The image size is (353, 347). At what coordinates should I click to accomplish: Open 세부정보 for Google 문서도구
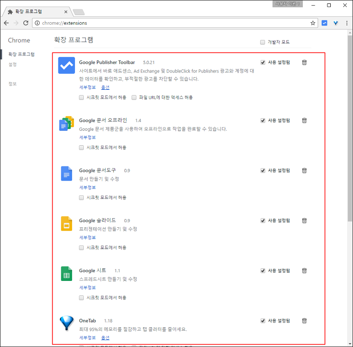click(88, 187)
